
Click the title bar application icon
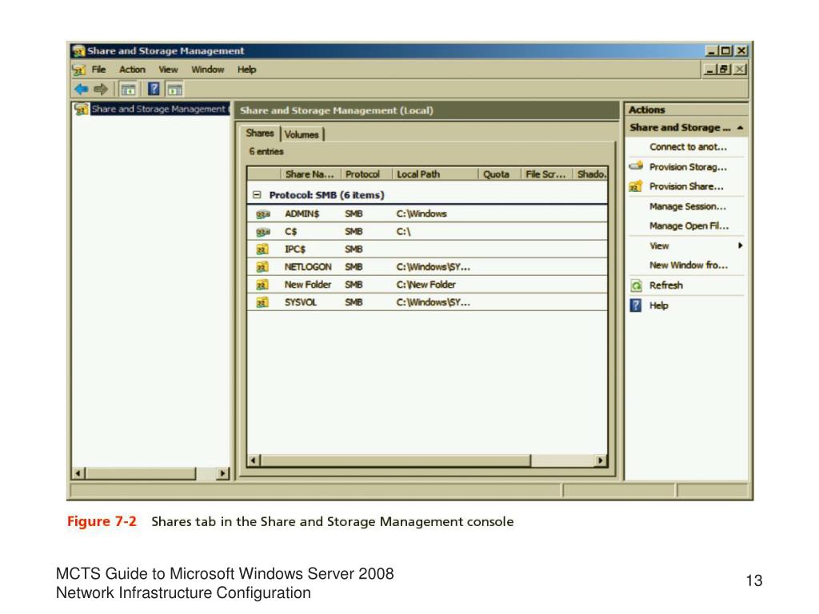tap(79, 51)
